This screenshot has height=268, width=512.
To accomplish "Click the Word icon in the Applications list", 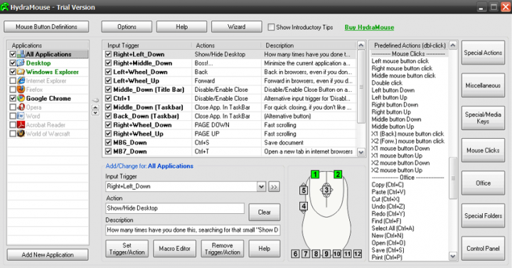I will 21,116.
